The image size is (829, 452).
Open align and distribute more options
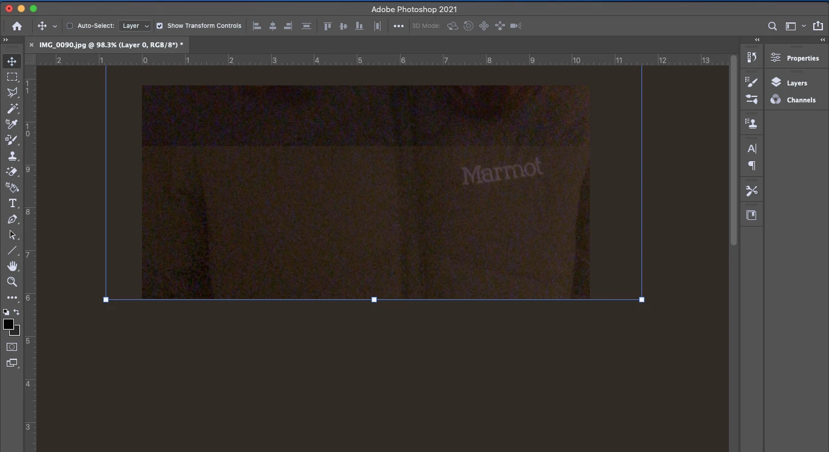pos(399,26)
